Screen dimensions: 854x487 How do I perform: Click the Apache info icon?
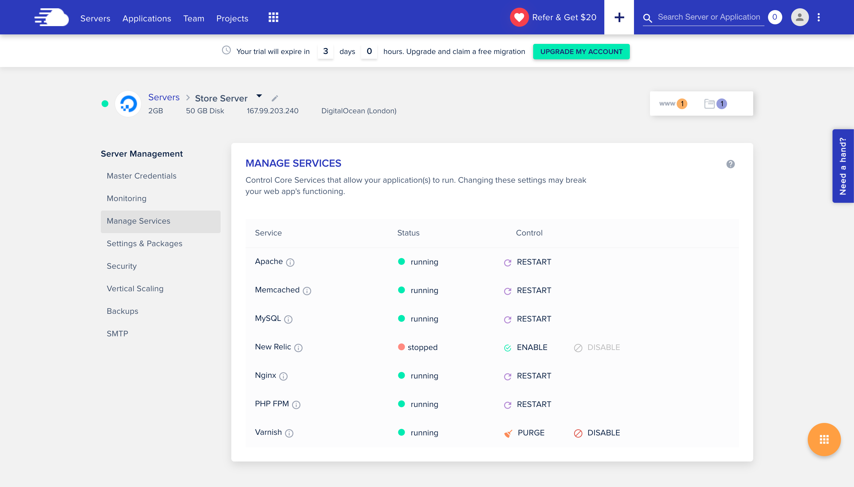click(x=290, y=262)
